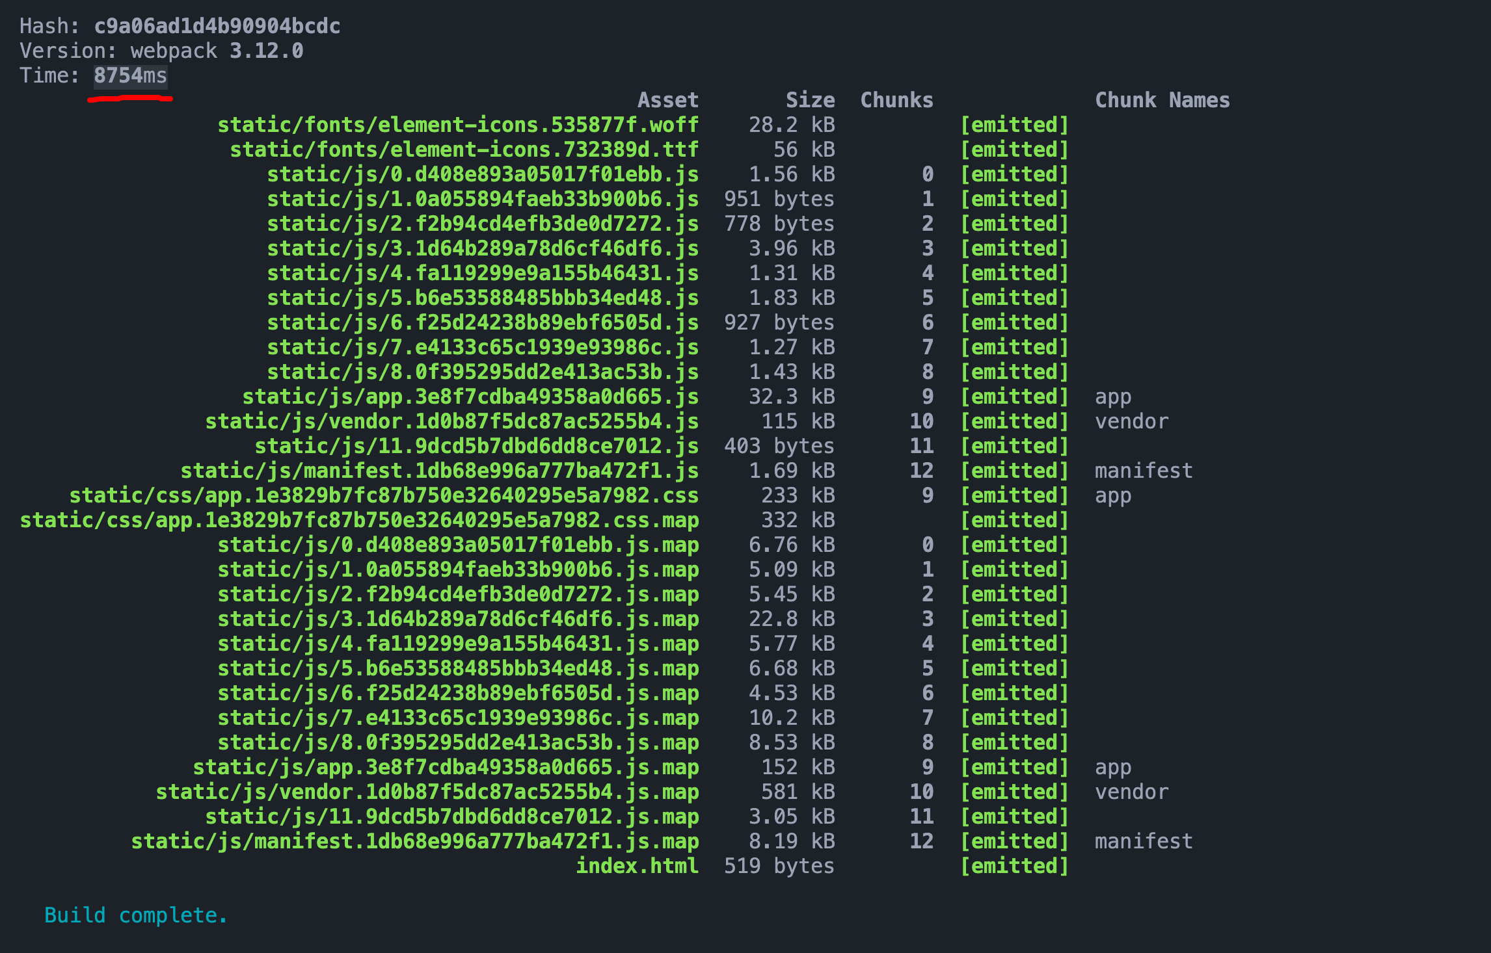Click the Size column header
This screenshot has width=1491, height=953.
tap(810, 101)
